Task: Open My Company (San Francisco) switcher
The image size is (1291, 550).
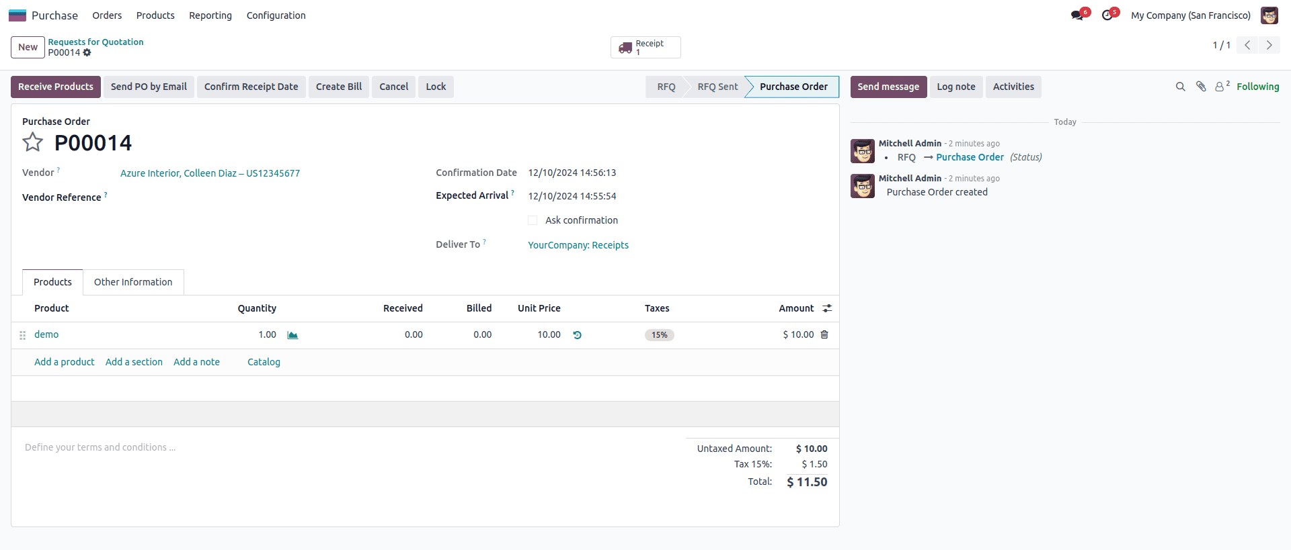Action: tap(1191, 15)
